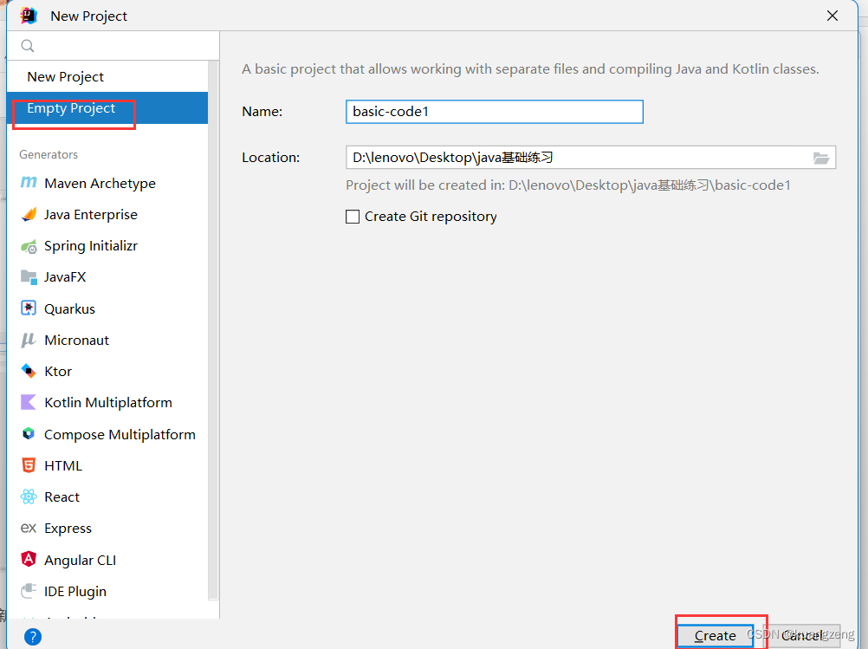This screenshot has height=649, width=868.
Task: Select Compose Multiplatform generator entry
Action: (107, 434)
